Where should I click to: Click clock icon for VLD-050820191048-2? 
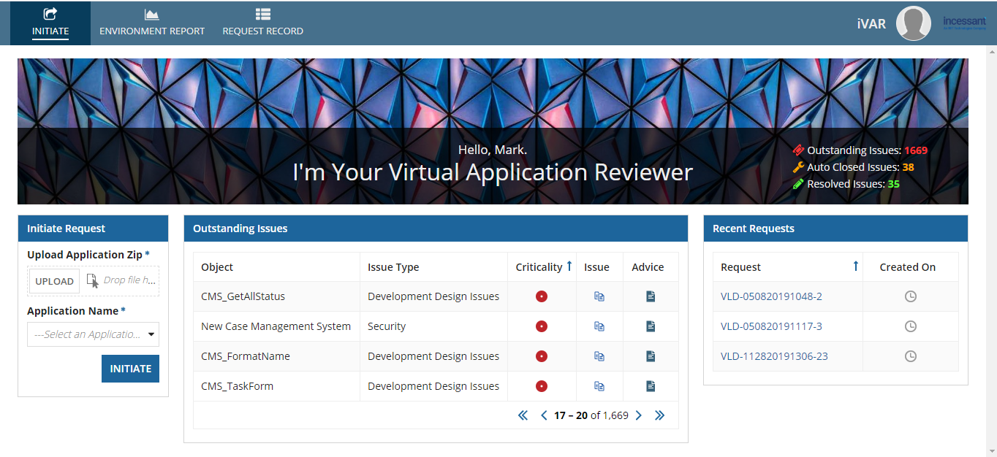pos(911,296)
